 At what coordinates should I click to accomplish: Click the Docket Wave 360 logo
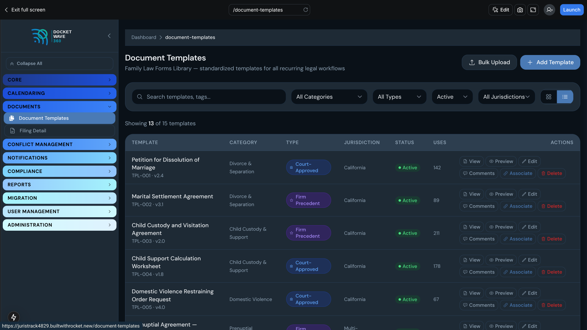(52, 36)
